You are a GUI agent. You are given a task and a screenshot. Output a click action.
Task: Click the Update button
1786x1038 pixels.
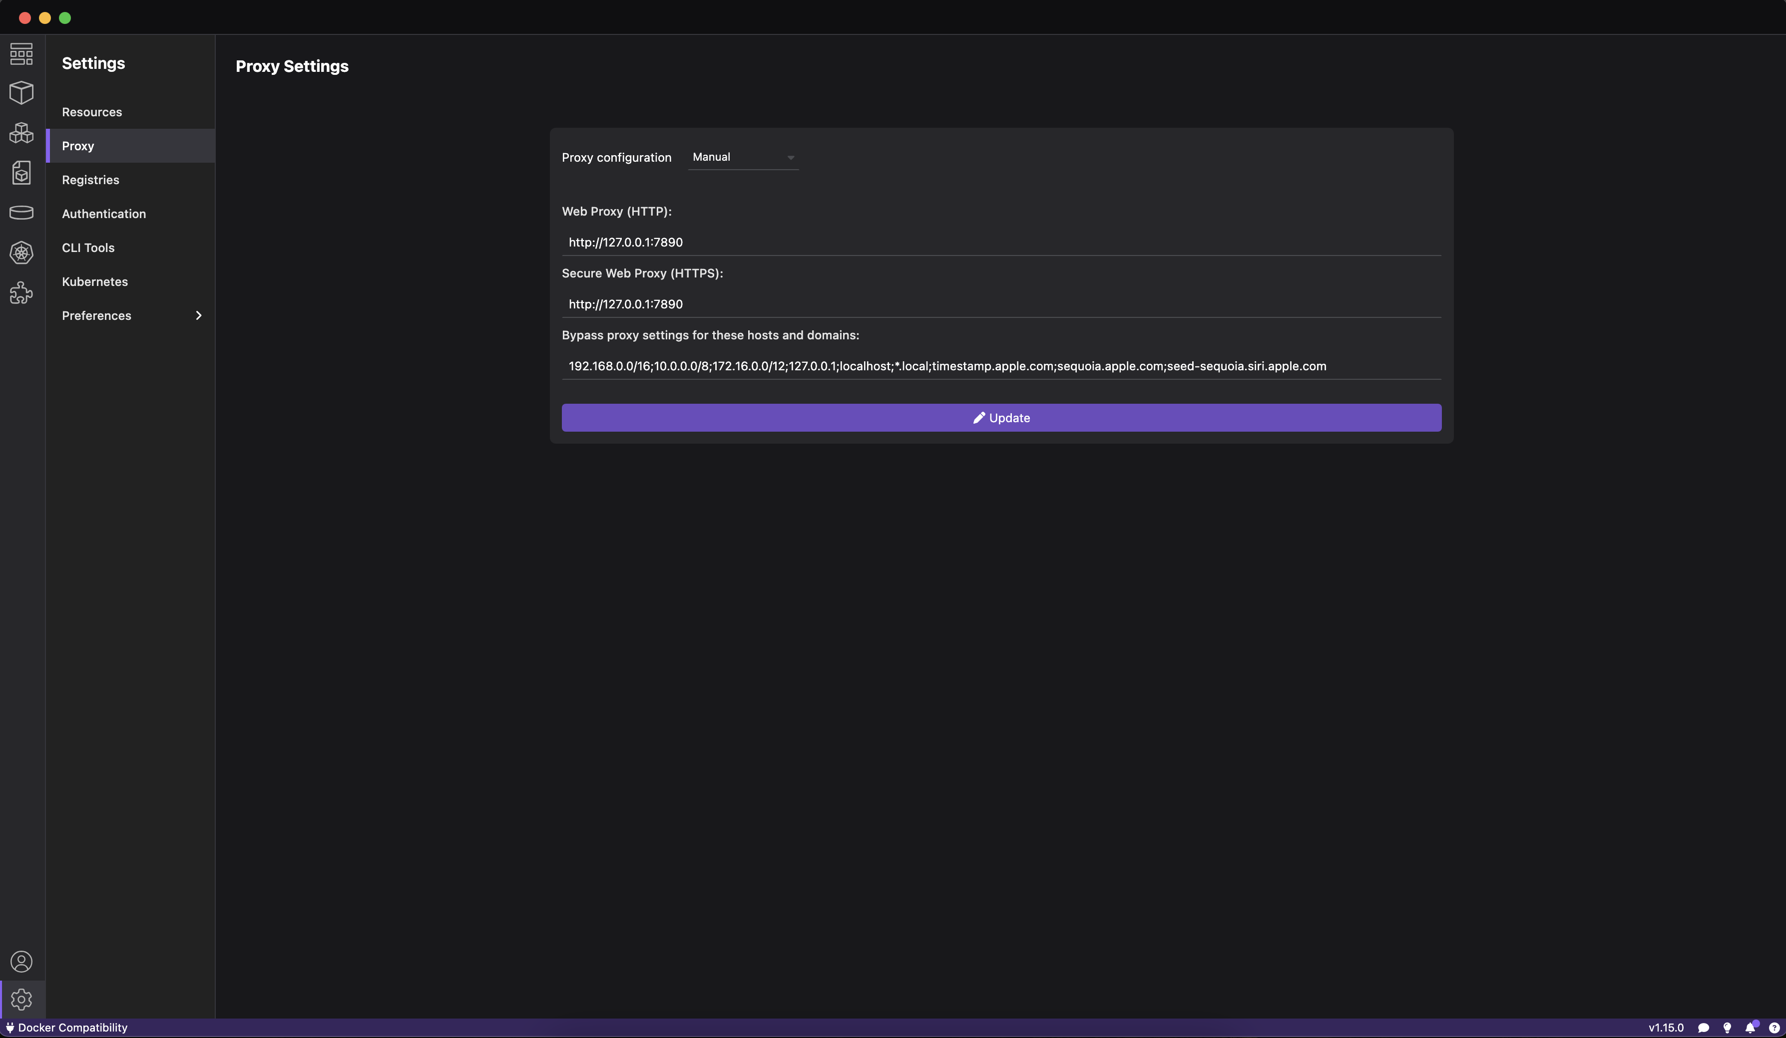pos(1001,418)
